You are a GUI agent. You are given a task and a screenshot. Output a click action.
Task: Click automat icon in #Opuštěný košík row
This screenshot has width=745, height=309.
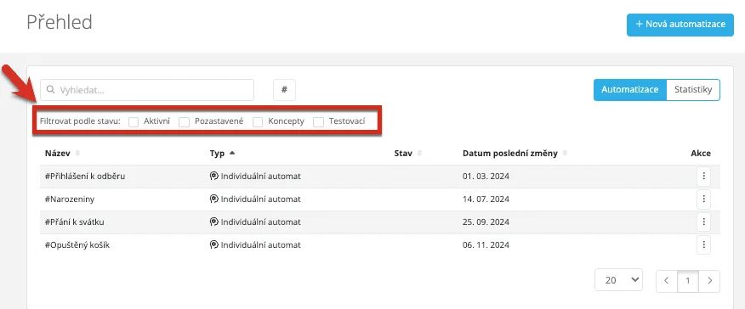[213, 245]
